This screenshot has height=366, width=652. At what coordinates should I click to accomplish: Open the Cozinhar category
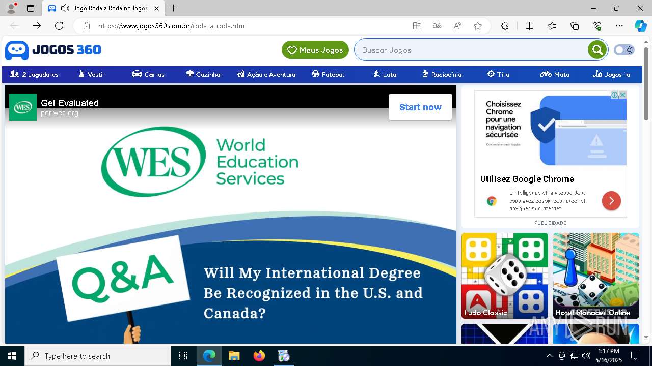204,74
